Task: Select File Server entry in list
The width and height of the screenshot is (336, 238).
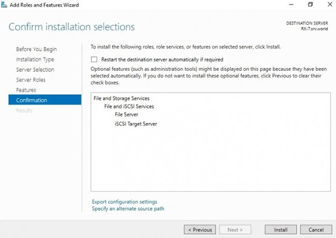Action: pos(127,114)
